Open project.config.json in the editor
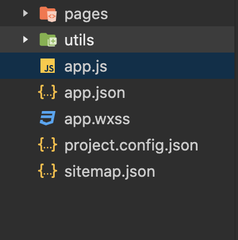 [x=131, y=146]
